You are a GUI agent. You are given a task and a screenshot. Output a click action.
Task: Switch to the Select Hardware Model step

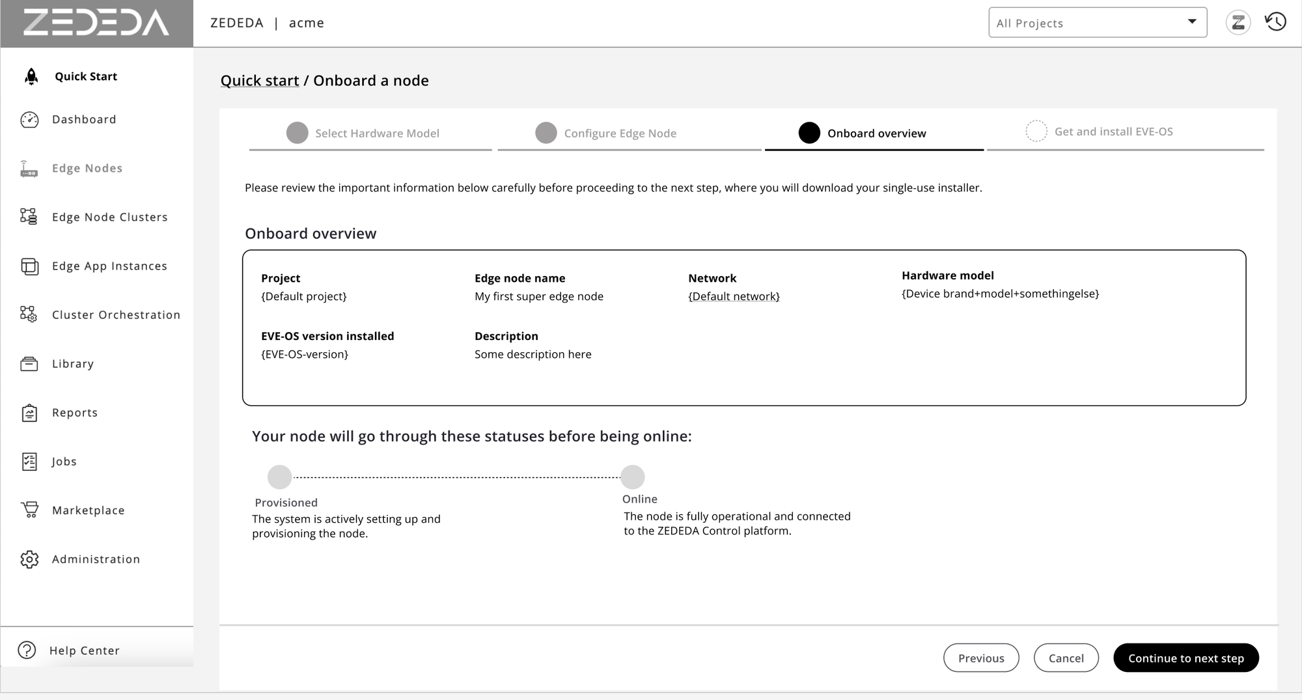pos(376,133)
